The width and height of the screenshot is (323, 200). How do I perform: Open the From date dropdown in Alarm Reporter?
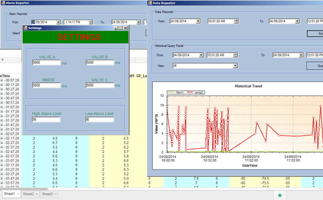coord(58,22)
